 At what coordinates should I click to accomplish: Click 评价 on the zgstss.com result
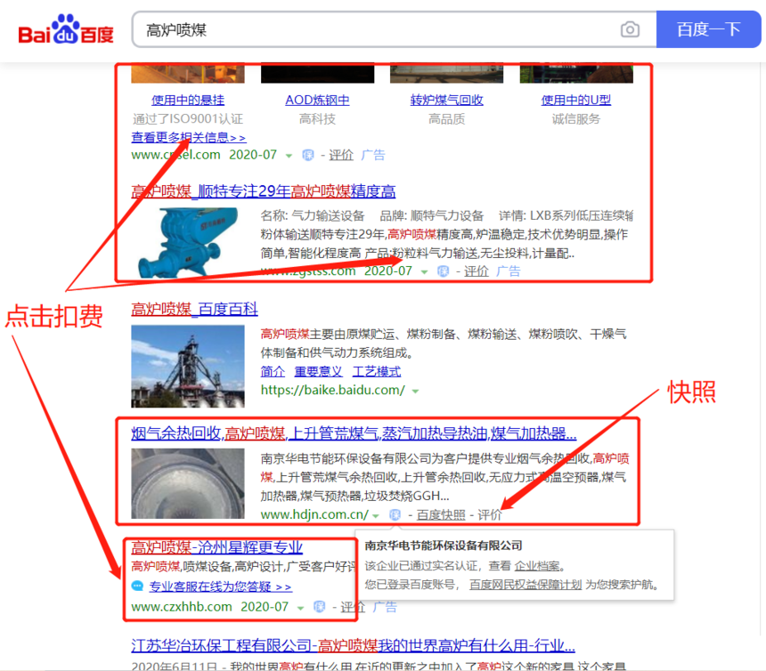tap(477, 271)
